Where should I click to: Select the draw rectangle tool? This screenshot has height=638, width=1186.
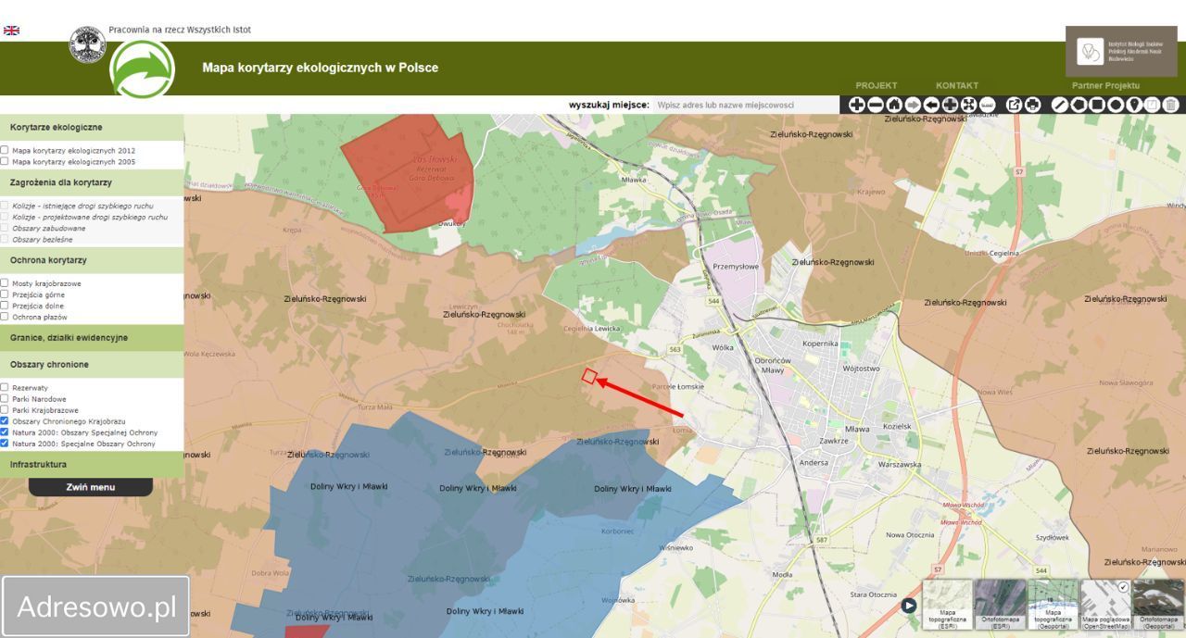point(1097,105)
